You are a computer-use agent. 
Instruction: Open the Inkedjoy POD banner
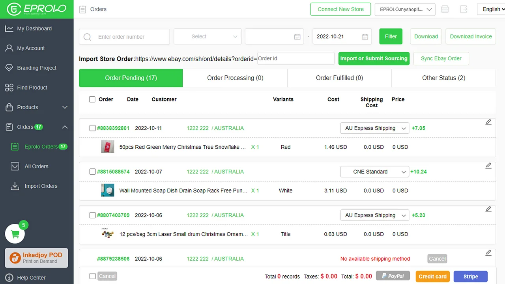(37, 258)
